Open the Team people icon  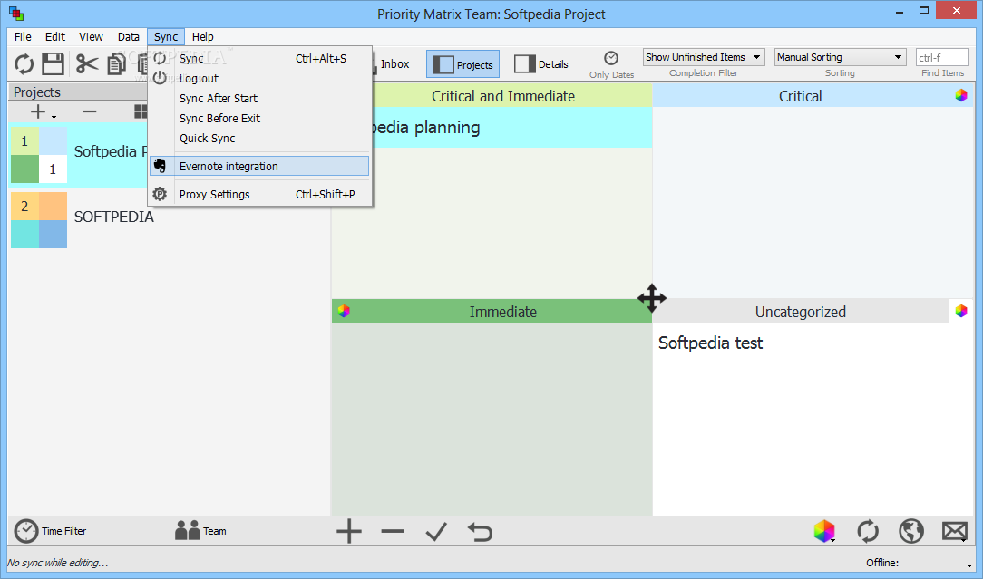pyautogui.click(x=188, y=531)
